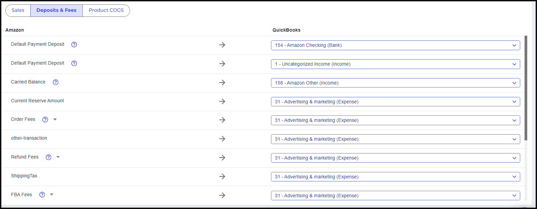
Task: Click the Order Fees help icon
Action: [x=45, y=119]
